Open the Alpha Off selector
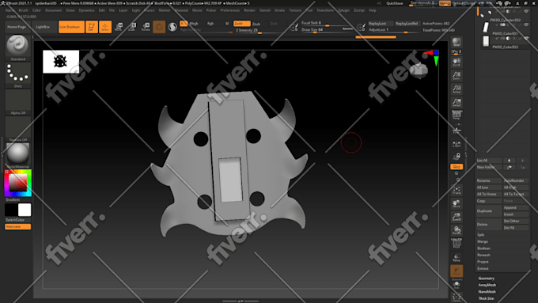 point(18,102)
